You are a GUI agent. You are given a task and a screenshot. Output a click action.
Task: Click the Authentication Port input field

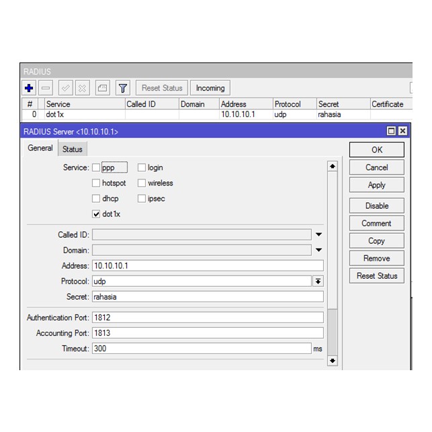[x=207, y=318]
